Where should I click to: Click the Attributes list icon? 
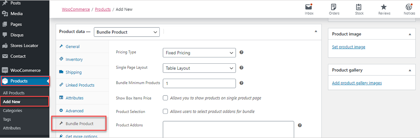coord(61,98)
